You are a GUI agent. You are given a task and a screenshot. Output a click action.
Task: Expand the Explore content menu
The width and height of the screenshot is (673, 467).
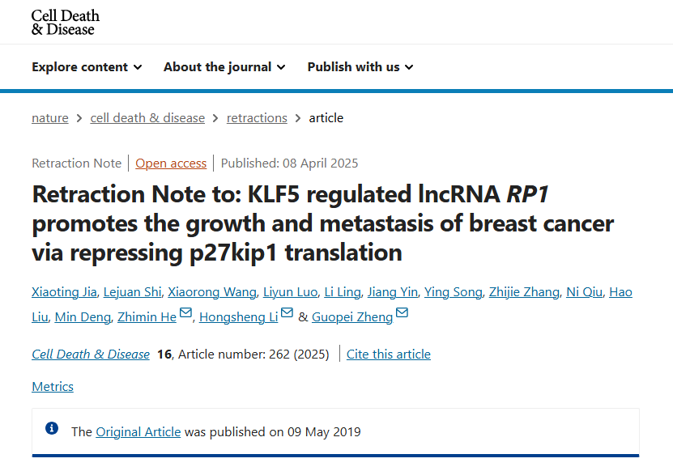87,67
